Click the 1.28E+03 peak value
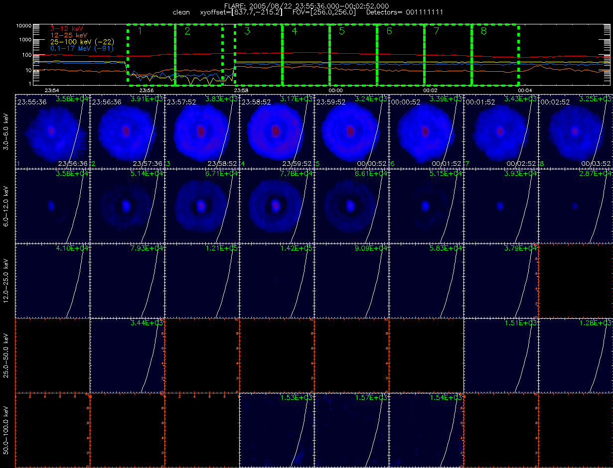 click(x=596, y=323)
